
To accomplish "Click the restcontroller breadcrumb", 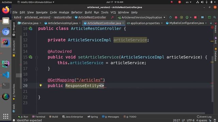I will pyautogui.click(x=63, y=17).
